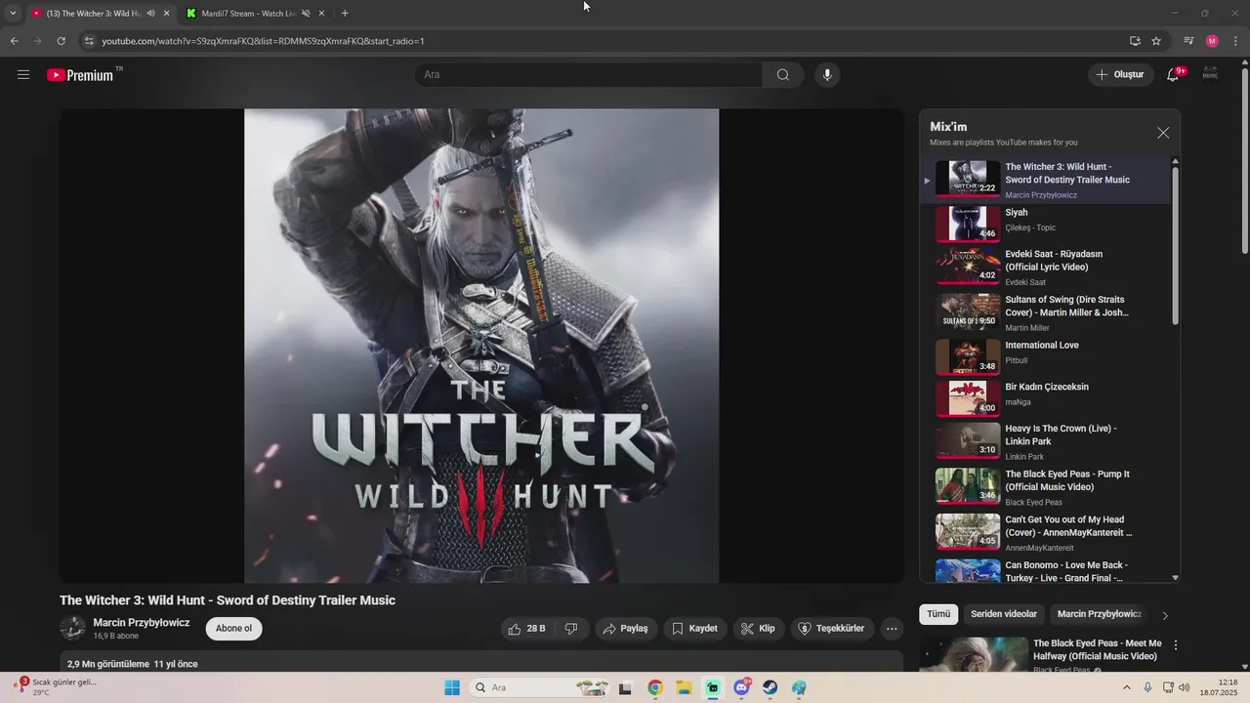Show hidden system tray icons chevron

pos(1126,687)
